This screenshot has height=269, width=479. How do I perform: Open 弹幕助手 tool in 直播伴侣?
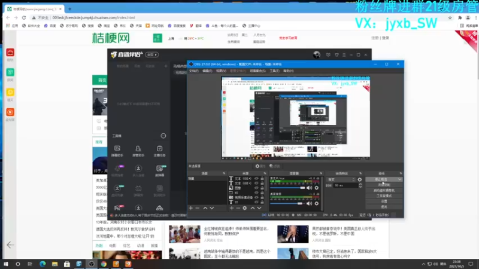tap(117, 151)
